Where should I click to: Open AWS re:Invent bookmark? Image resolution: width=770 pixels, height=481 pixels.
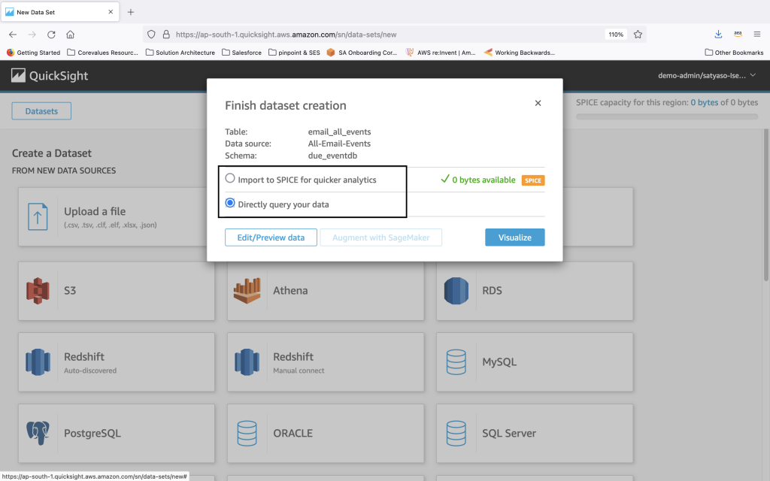point(441,53)
